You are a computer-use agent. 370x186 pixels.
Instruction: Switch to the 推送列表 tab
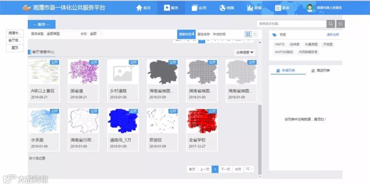tap(320, 71)
